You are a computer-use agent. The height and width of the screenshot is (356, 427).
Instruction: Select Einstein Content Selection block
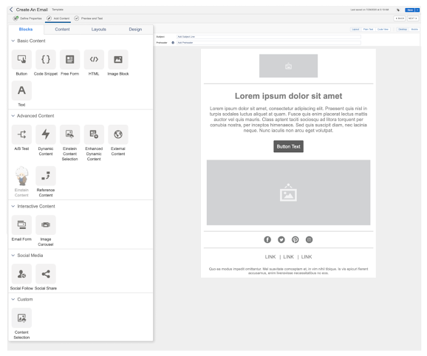(x=69, y=134)
